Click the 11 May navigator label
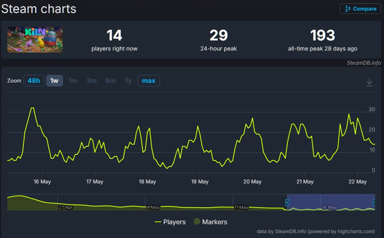This screenshot has width=384, height=238. point(241,207)
